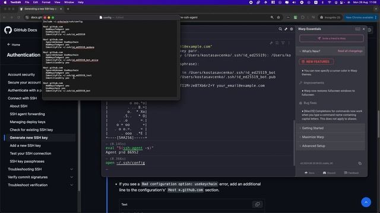Click Authentication heading in sidebar
380x213 pixels.
pos(24,55)
